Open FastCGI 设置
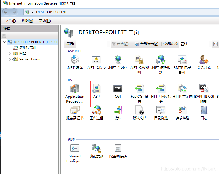This screenshot has height=174, width=219. click(x=139, y=94)
